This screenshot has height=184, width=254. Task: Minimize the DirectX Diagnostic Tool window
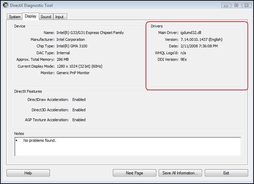(226, 5)
